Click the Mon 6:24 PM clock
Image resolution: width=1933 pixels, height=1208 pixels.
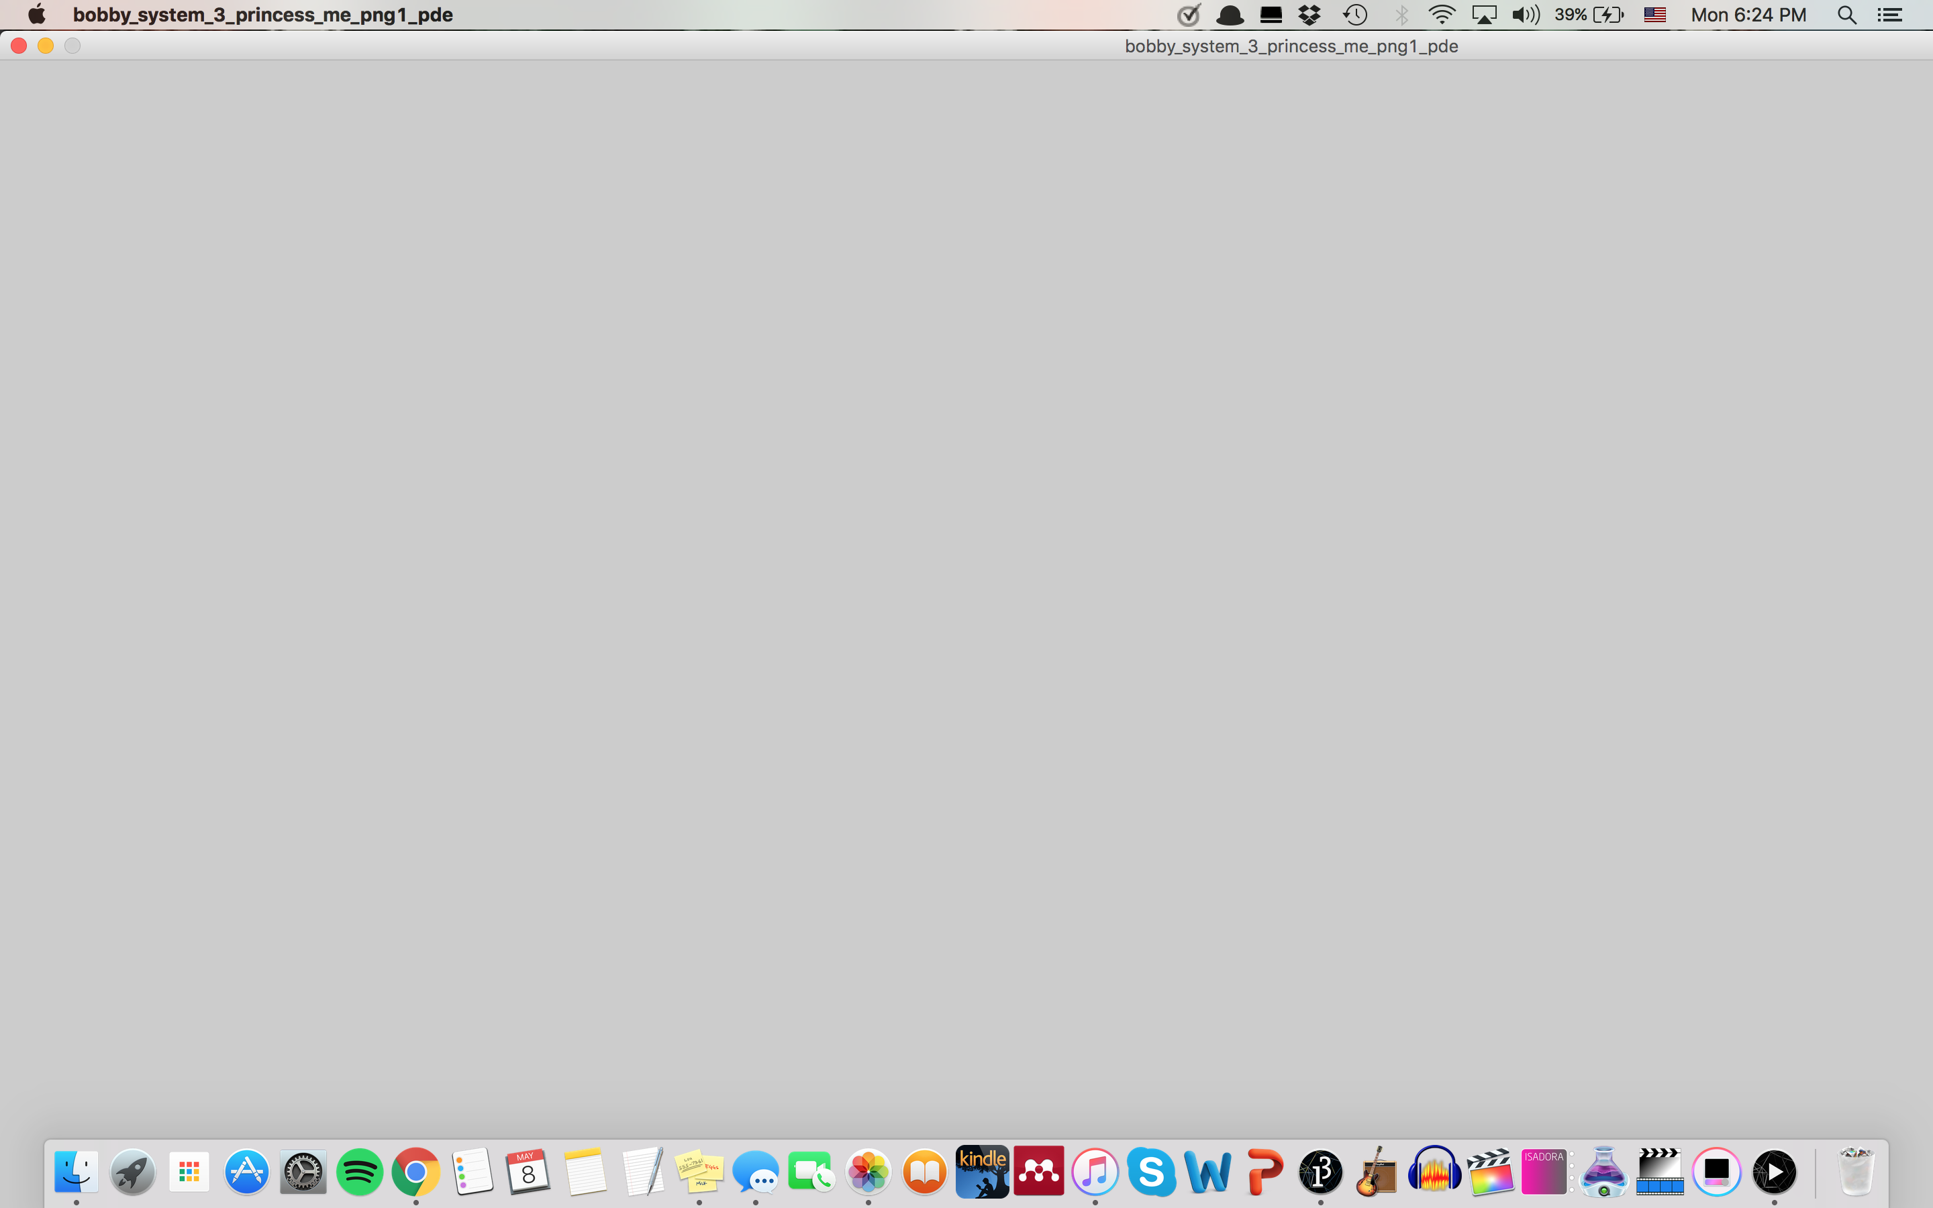click(x=1748, y=14)
